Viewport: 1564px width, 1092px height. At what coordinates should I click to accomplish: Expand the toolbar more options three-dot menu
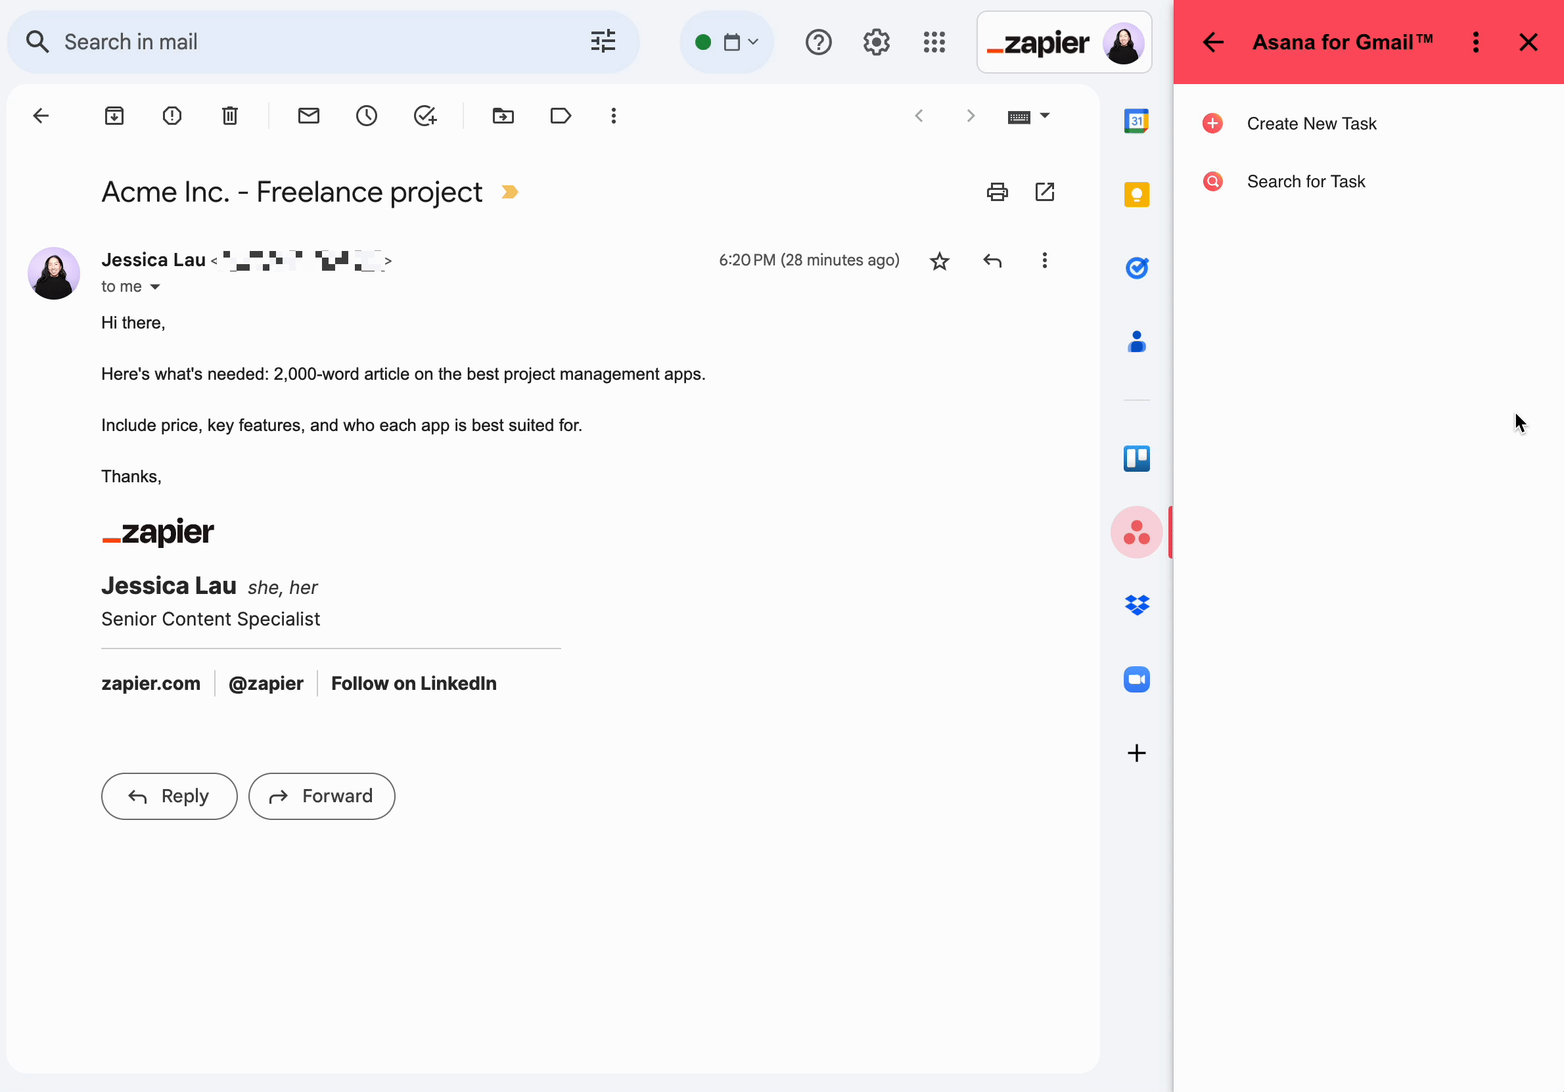[x=614, y=115]
